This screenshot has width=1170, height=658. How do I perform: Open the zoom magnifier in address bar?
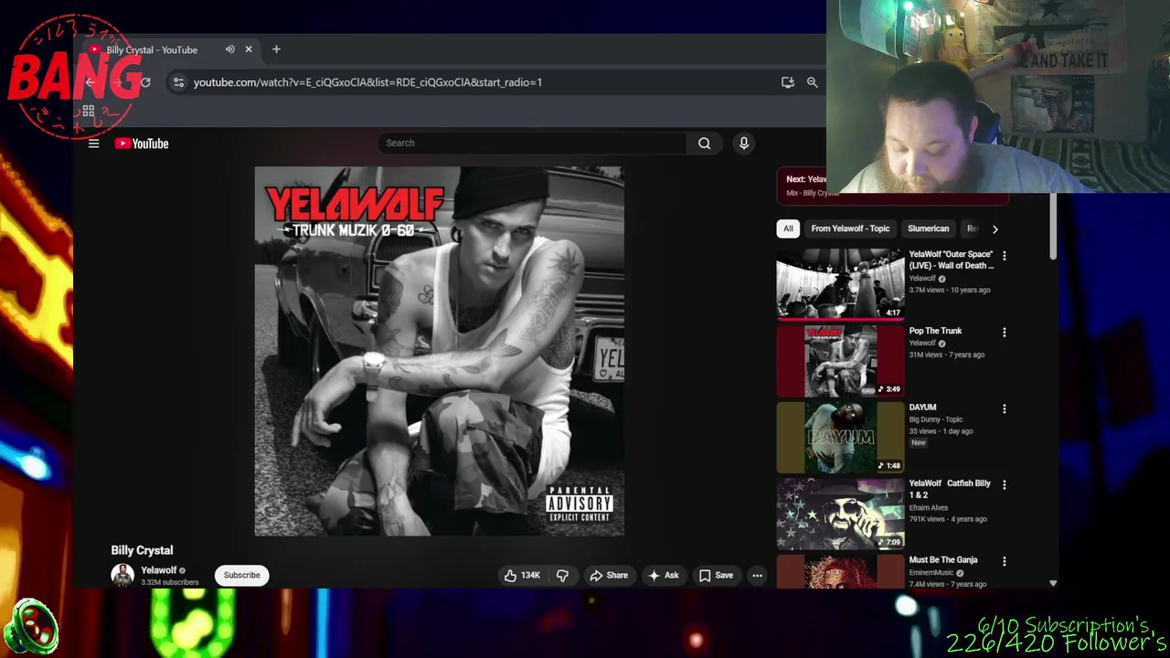[812, 82]
